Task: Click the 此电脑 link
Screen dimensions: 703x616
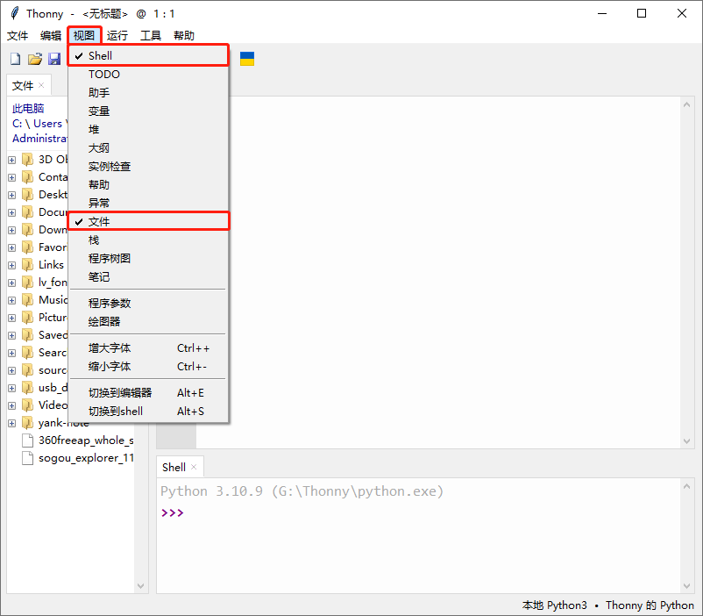Action: 28,108
